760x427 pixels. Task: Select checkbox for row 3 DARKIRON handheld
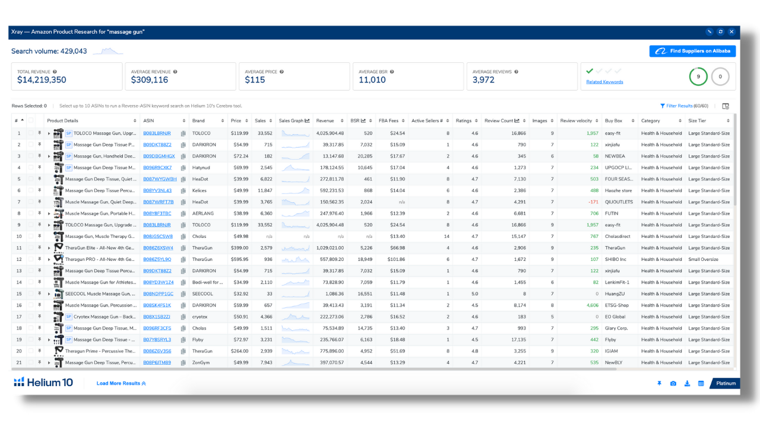pyautogui.click(x=31, y=156)
